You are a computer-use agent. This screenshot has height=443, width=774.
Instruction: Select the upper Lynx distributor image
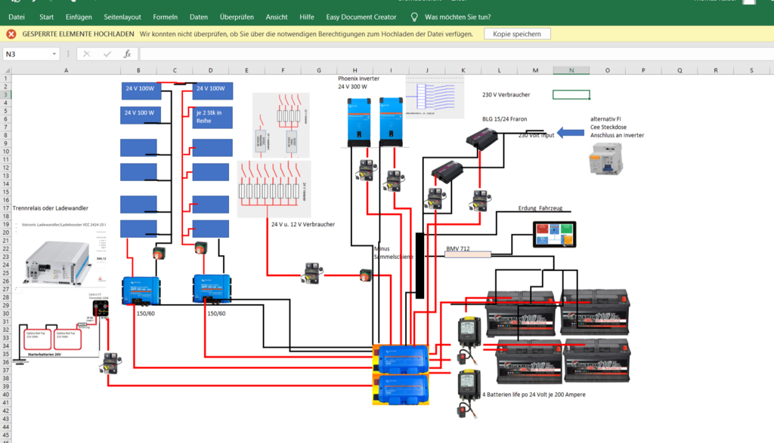[x=401, y=359]
